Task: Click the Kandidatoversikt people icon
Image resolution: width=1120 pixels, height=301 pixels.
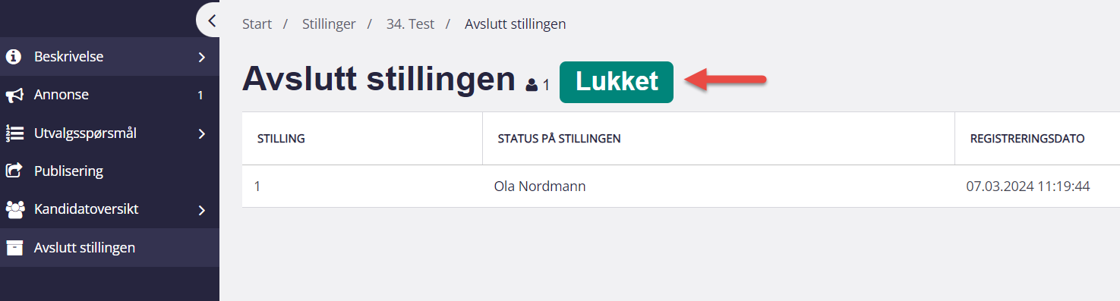Action: pyautogui.click(x=14, y=209)
